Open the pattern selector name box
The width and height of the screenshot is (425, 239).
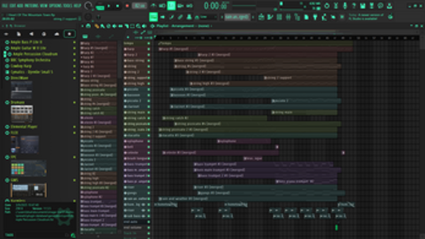pyautogui.click(x=237, y=17)
